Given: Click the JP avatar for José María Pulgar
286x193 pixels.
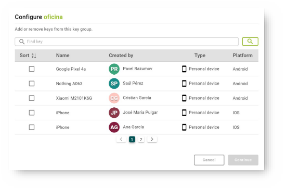Looking at the screenshot, I should tap(114, 113).
